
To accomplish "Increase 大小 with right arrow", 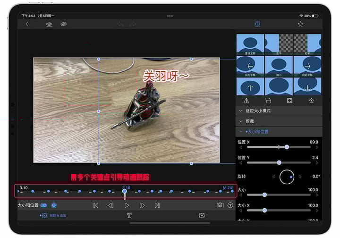I will tap(317, 195).
